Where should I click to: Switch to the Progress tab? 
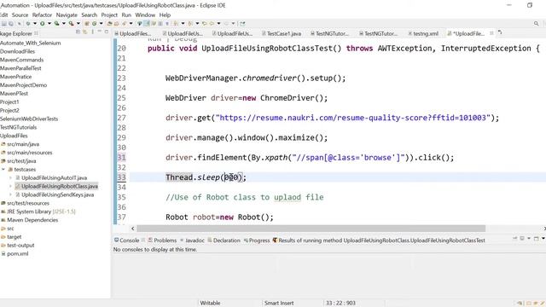pos(257,240)
